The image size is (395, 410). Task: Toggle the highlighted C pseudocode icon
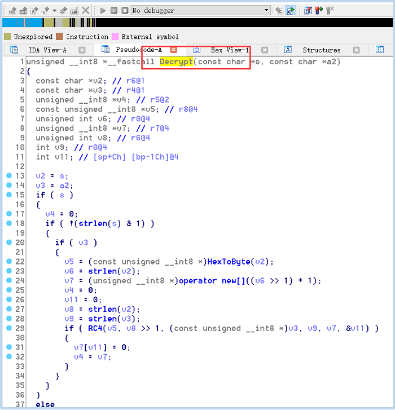click(291, 11)
